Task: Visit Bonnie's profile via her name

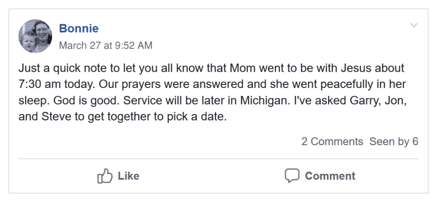Action: 79,29
